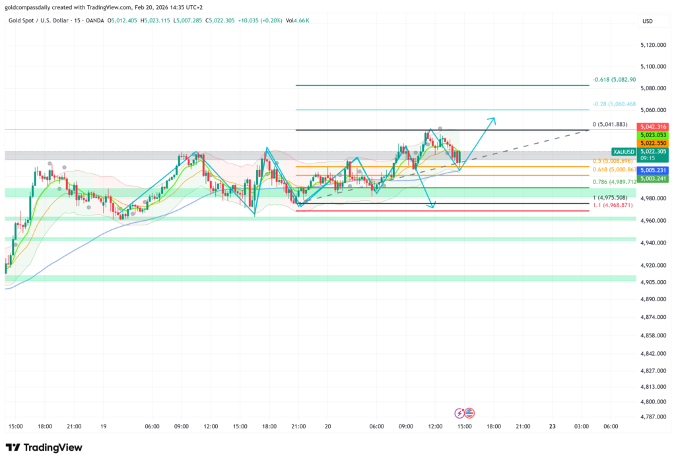Click the 20 date label on the time axis
Screen dimensions: 676x462
pyautogui.click(x=327, y=426)
